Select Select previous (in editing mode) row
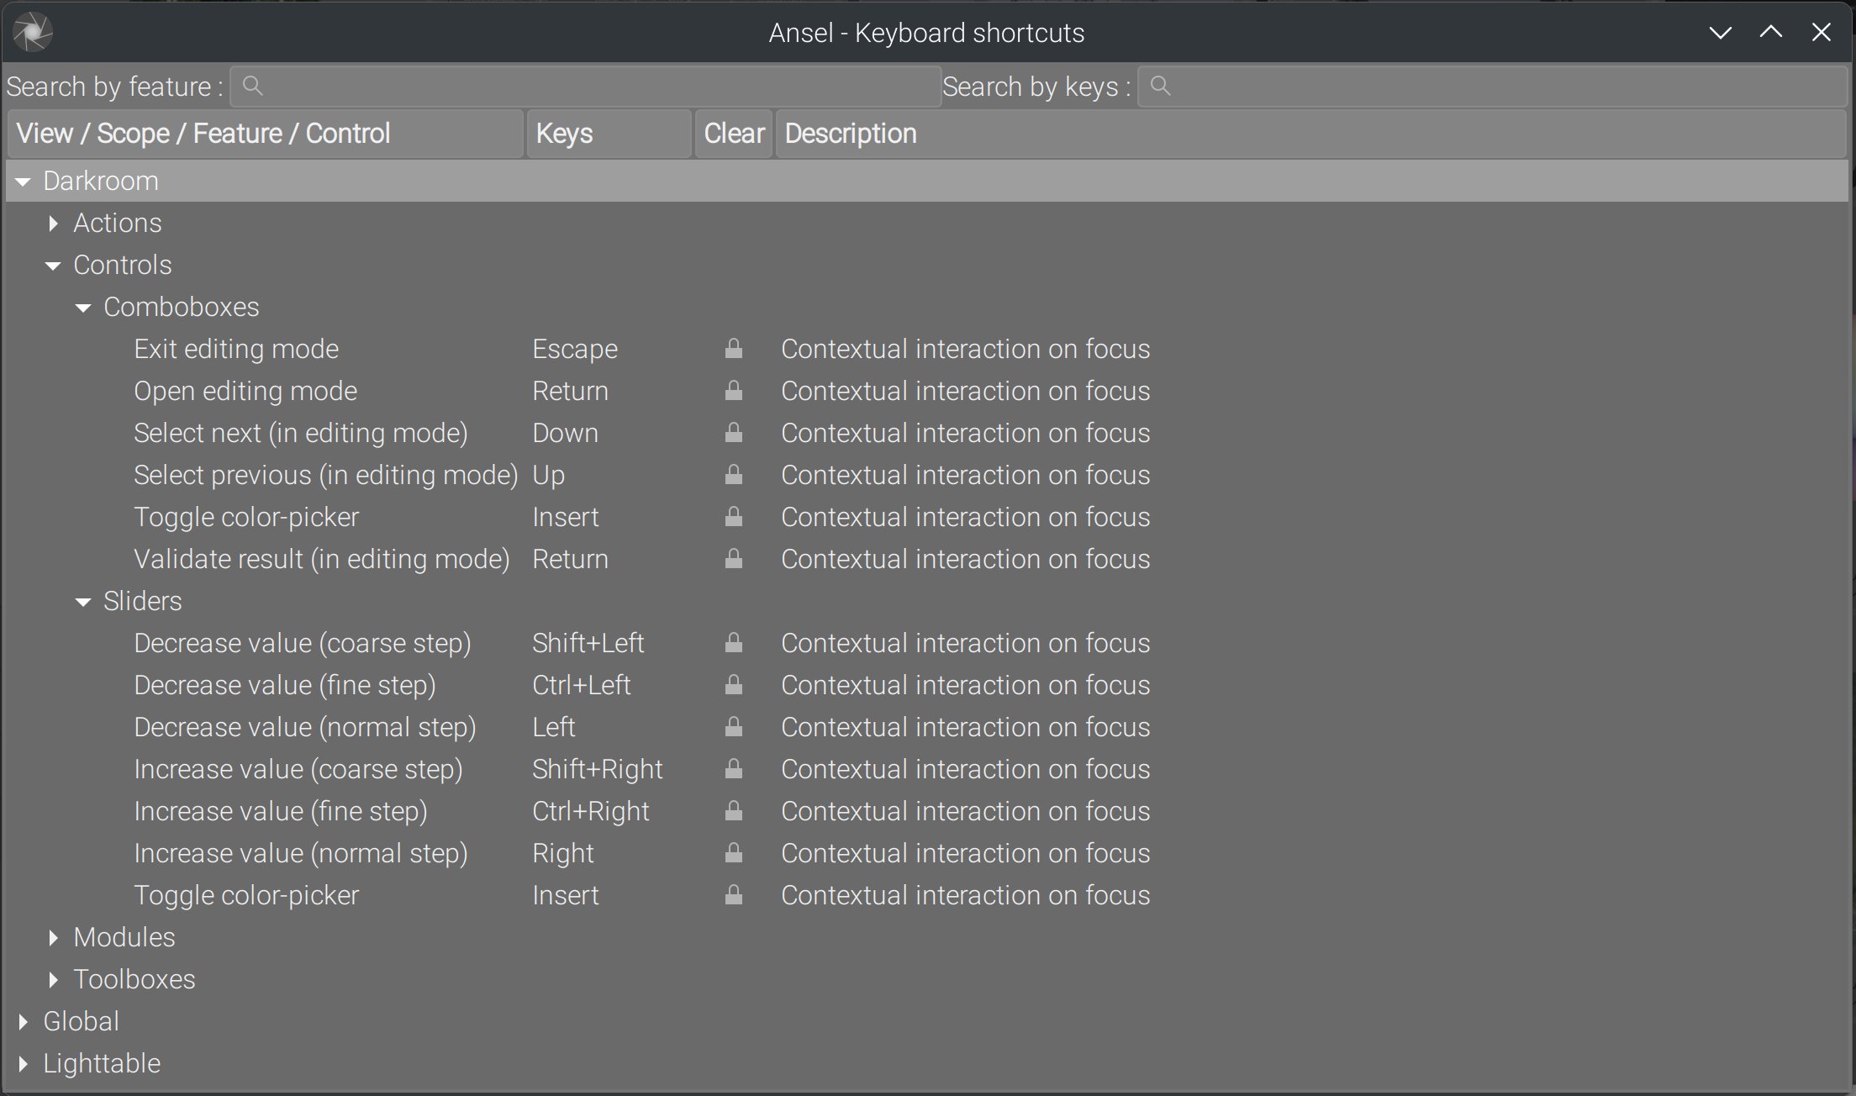Viewport: 1856px width, 1096px height. pyautogui.click(x=927, y=475)
